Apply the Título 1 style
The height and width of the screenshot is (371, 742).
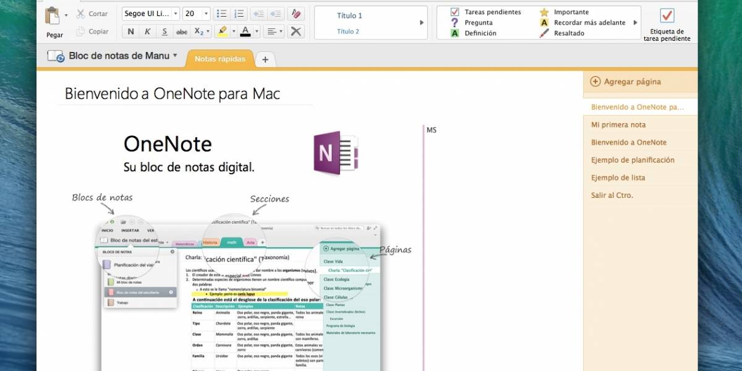[350, 15]
